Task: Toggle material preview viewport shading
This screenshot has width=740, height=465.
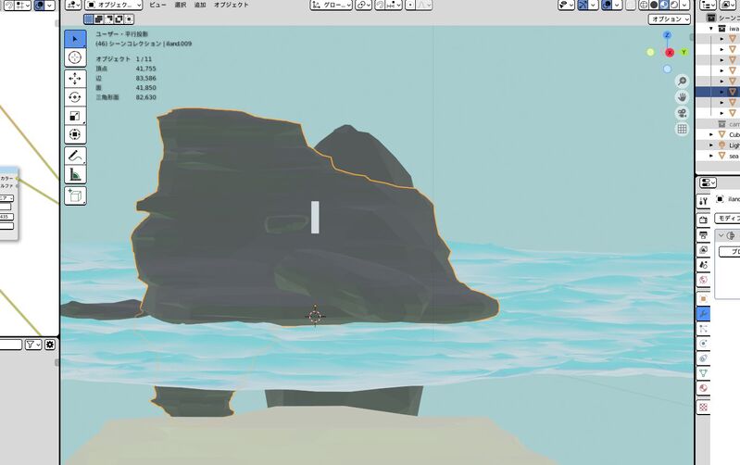Action: 664,5
